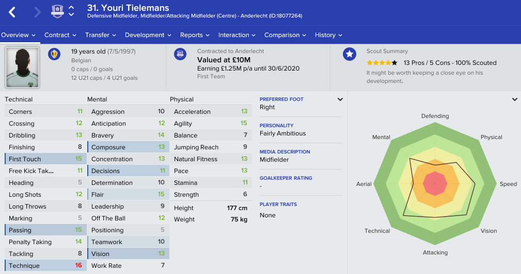
Task: Open the Contract dropdown menu
Action: (60, 35)
